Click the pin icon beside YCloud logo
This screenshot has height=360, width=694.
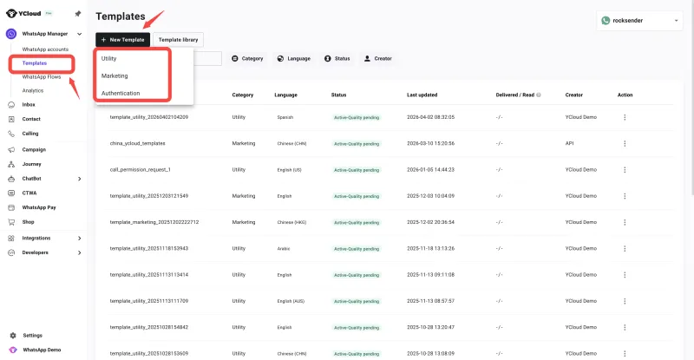pos(78,14)
